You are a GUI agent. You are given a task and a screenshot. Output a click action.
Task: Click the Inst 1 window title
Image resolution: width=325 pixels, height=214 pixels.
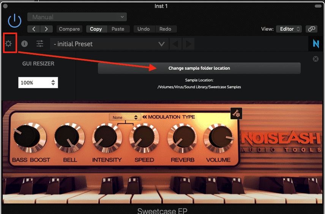point(161,6)
